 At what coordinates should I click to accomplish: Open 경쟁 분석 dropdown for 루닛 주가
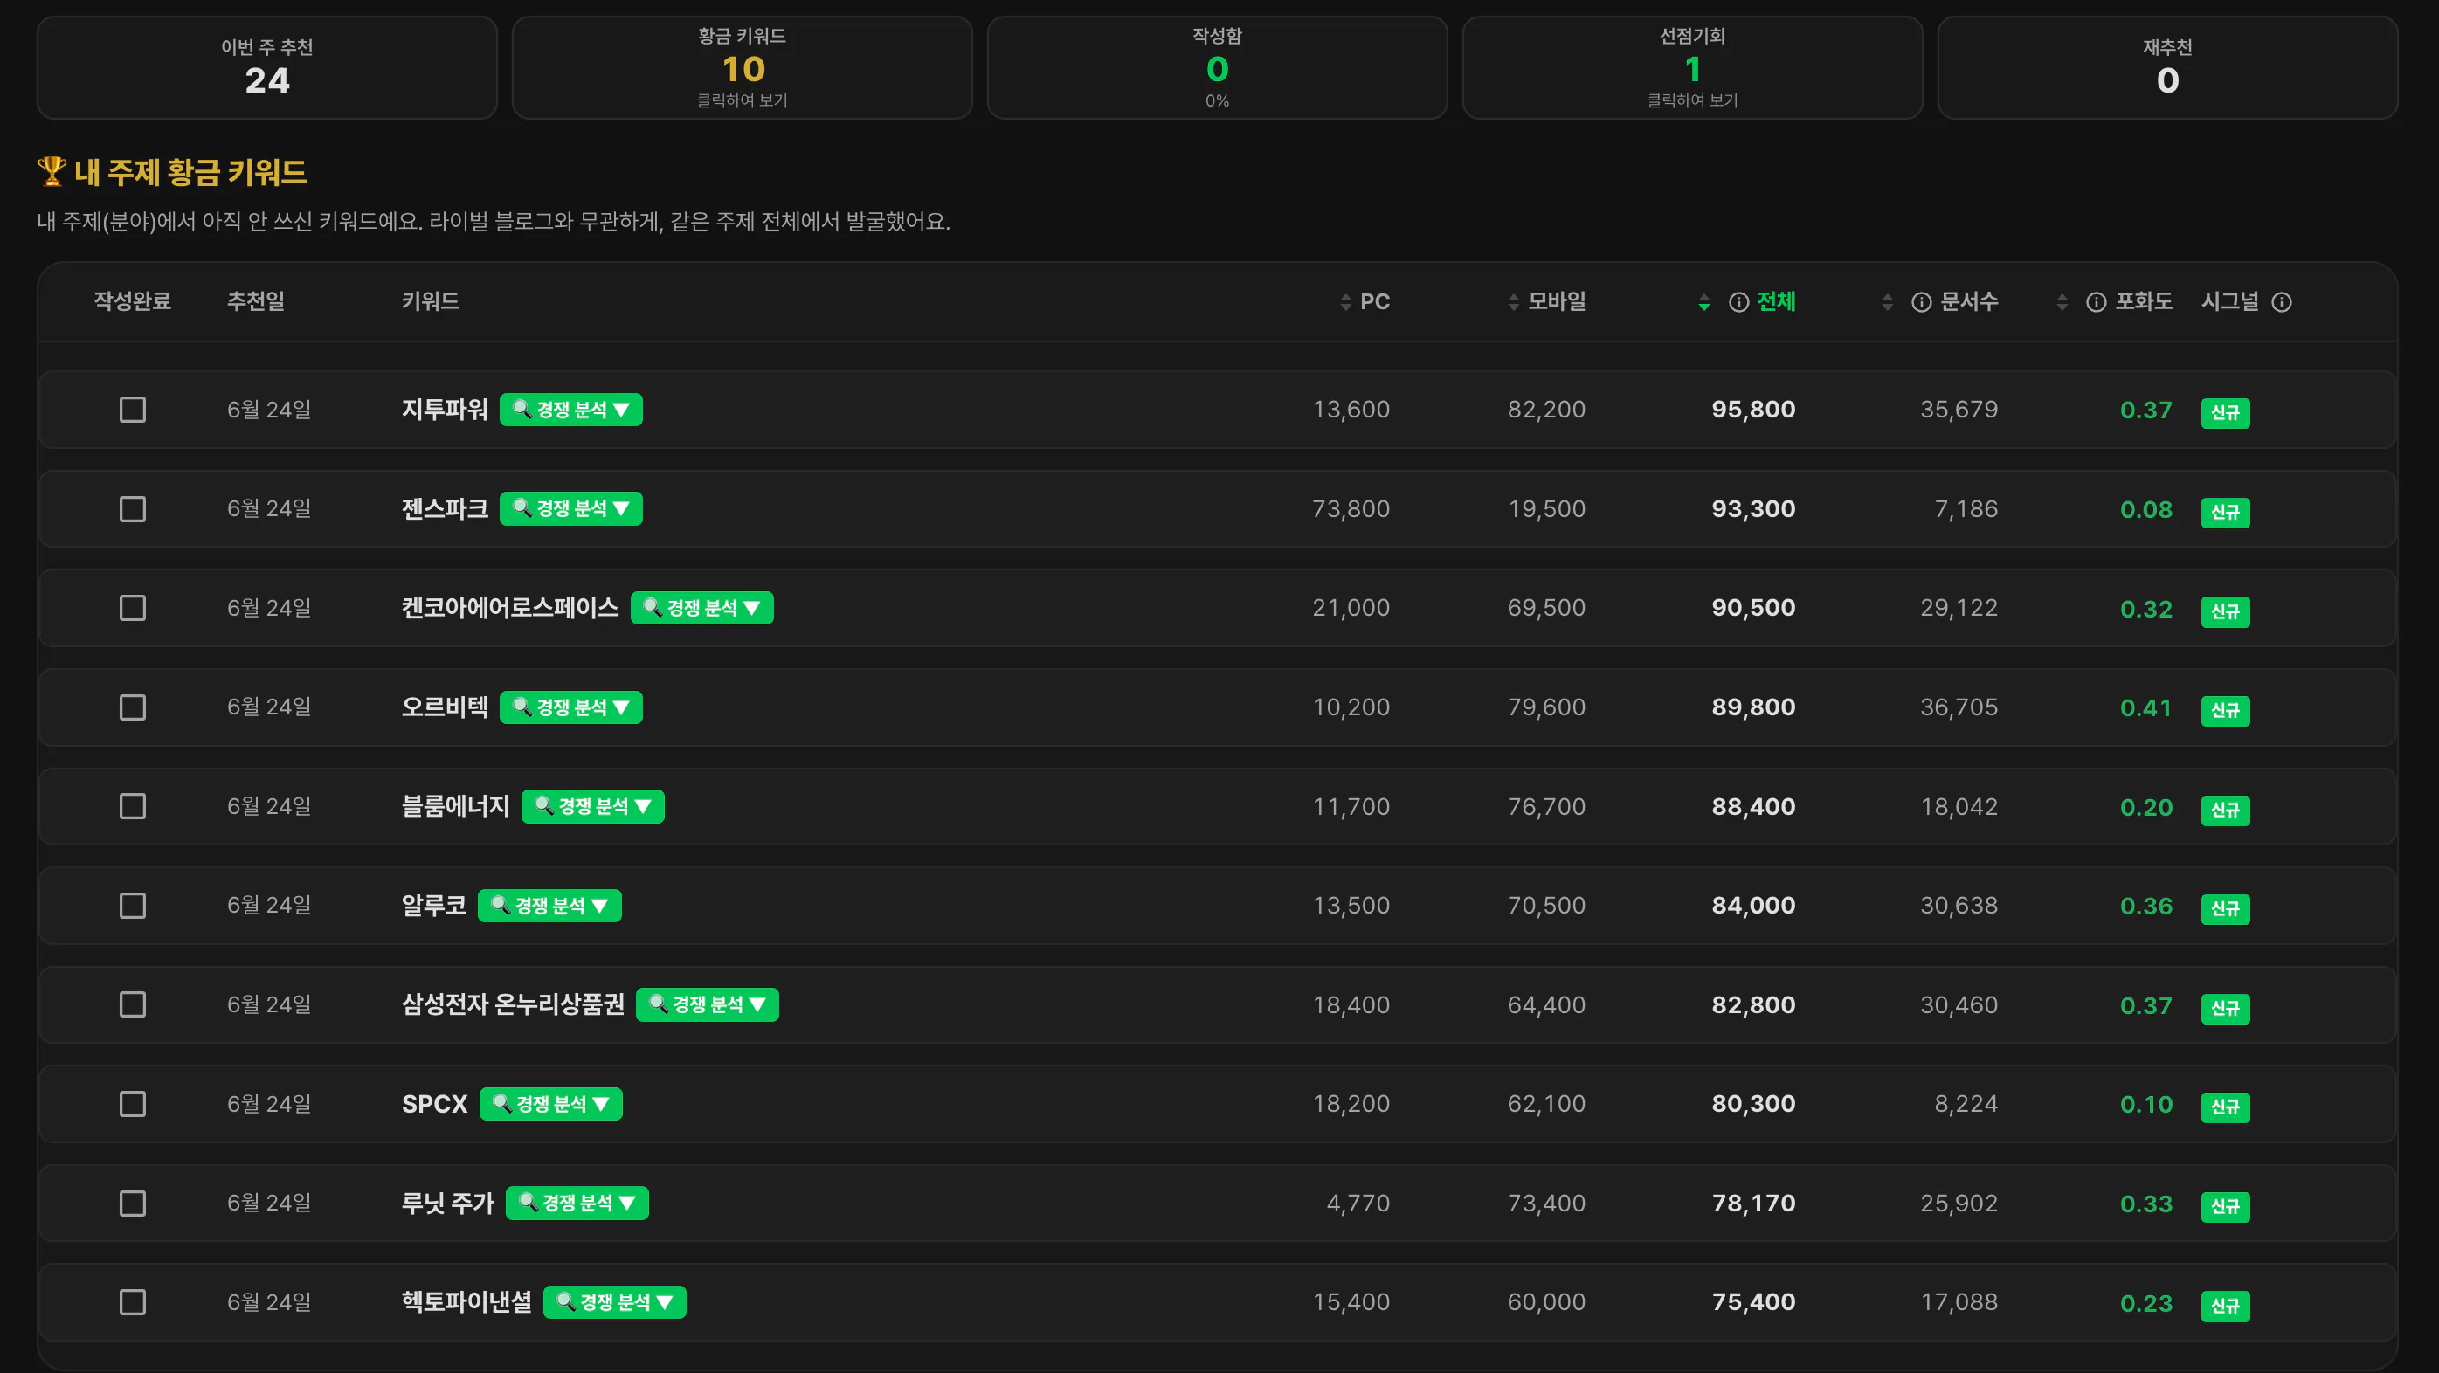click(x=577, y=1203)
